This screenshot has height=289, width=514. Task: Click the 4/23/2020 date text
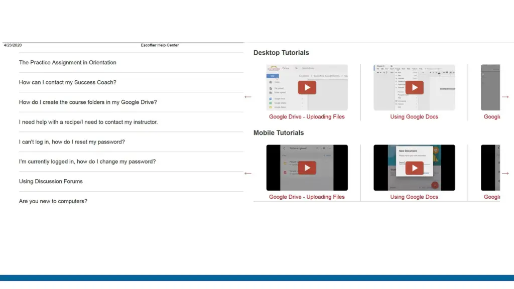click(13, 45)
